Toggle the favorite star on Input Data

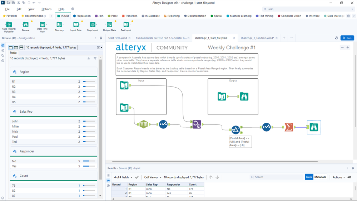82,21
